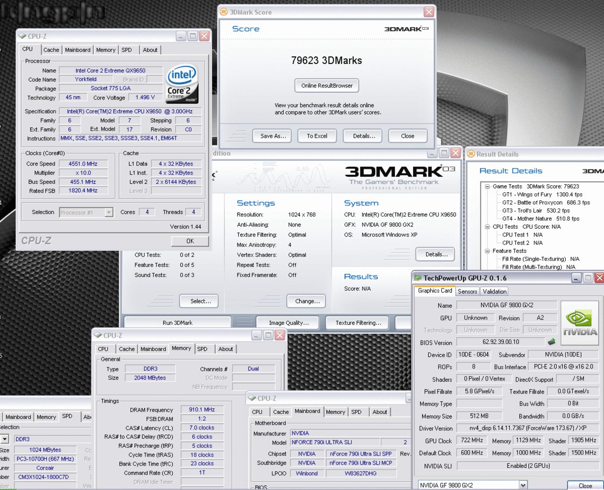Click the CPU-Z title bar icon of the top window
This screenshot has height=490, width=604.
[x=22, y=36]
